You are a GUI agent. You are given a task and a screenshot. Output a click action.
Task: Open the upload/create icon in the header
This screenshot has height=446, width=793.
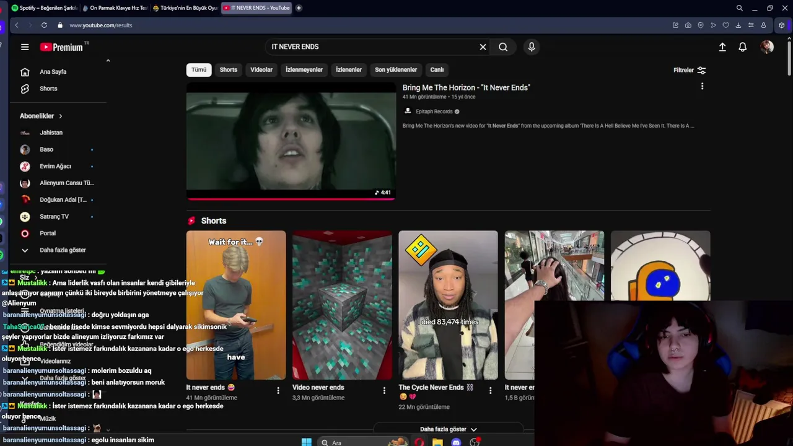click(x=722, y=47)
